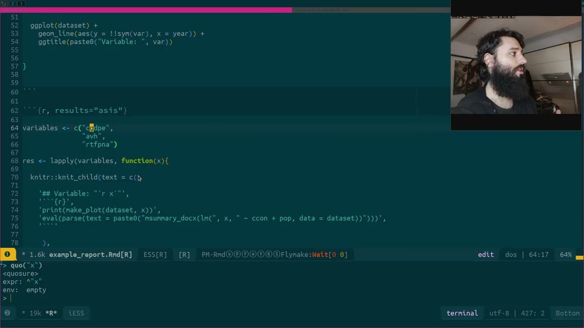The width and height of the screenshot is (584, 328).
Task: Click the 64% buffer position indicator
Action: [x=566, y=255]
